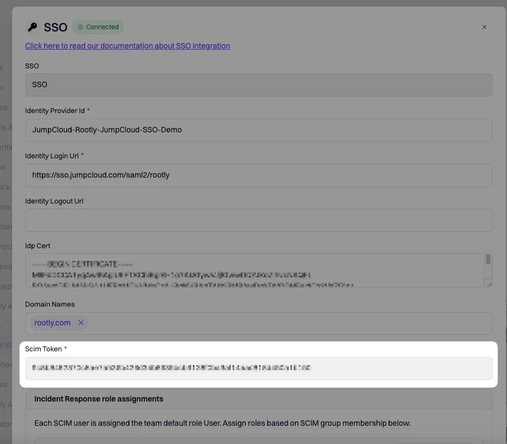
Task: Open the SSO integration documentation link
Action: click(127, 46)
